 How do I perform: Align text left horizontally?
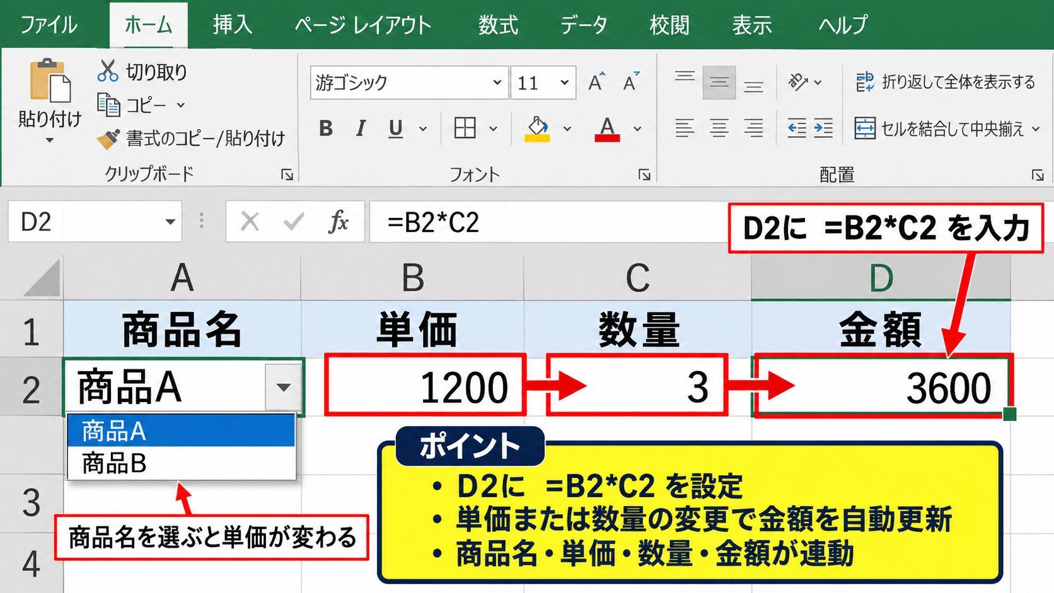tap(685, 129)
